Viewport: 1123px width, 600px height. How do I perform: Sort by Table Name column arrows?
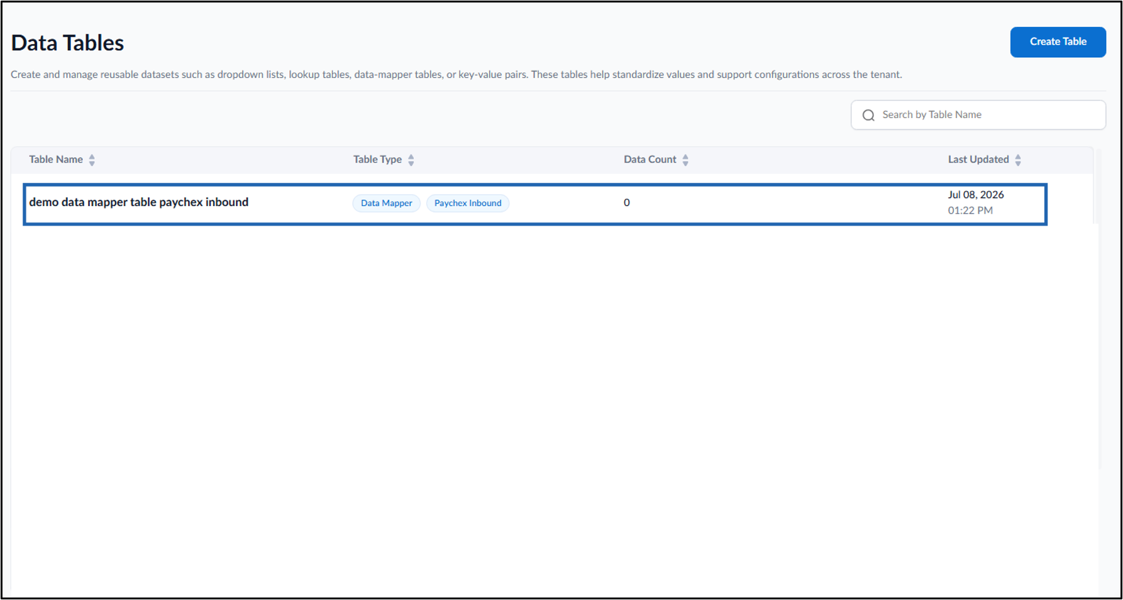[92, 160]
